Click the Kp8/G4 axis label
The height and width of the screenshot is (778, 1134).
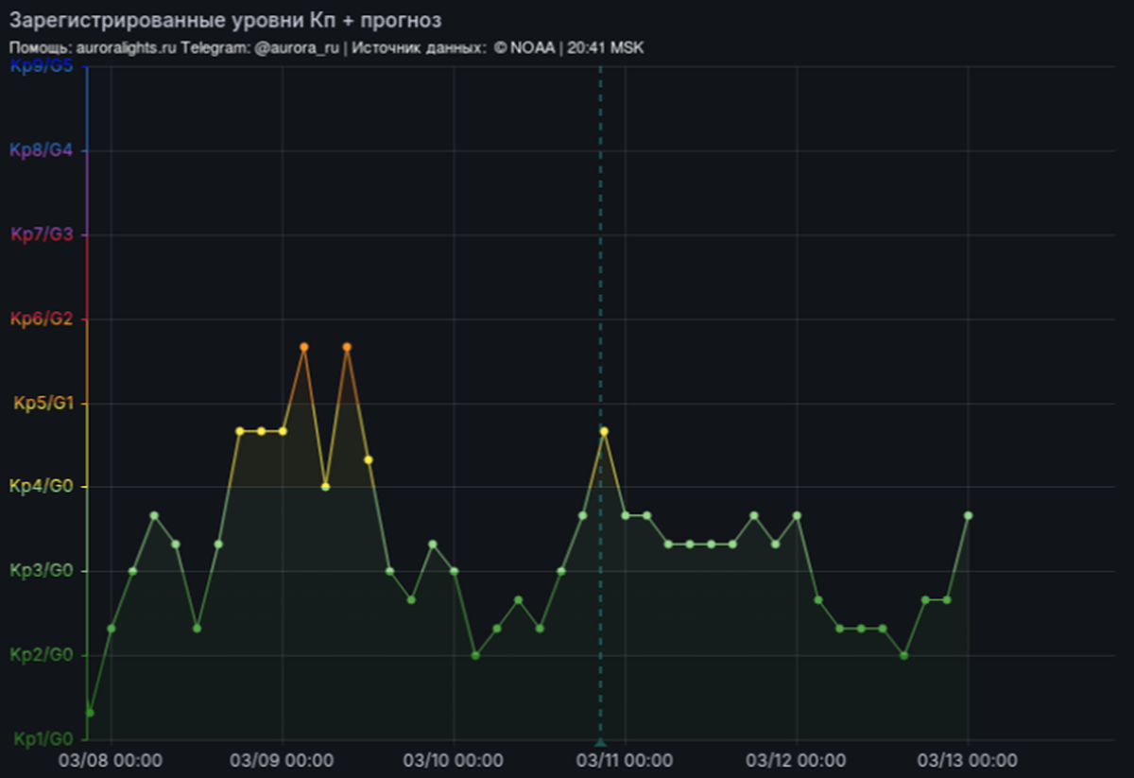pos(42,150)
